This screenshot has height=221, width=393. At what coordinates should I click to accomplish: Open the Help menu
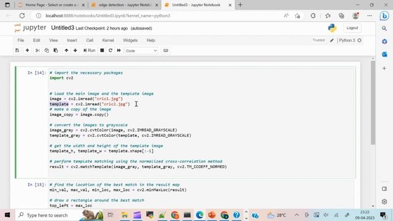click(x=150, y=41)
